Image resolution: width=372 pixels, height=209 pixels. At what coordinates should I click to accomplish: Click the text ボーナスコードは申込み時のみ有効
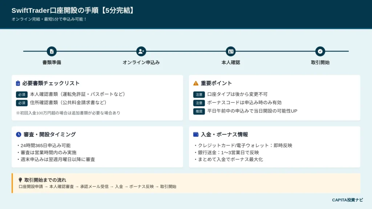[x=244, y=103]
